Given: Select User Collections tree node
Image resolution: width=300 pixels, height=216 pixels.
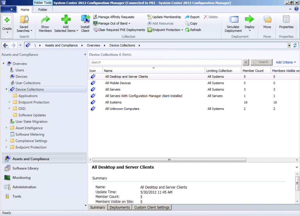Looking at the screenshot, I should click(28, 83).
